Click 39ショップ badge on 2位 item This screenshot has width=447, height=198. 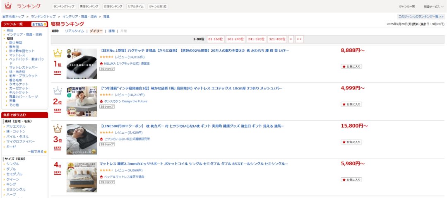(x=107, y=106)
